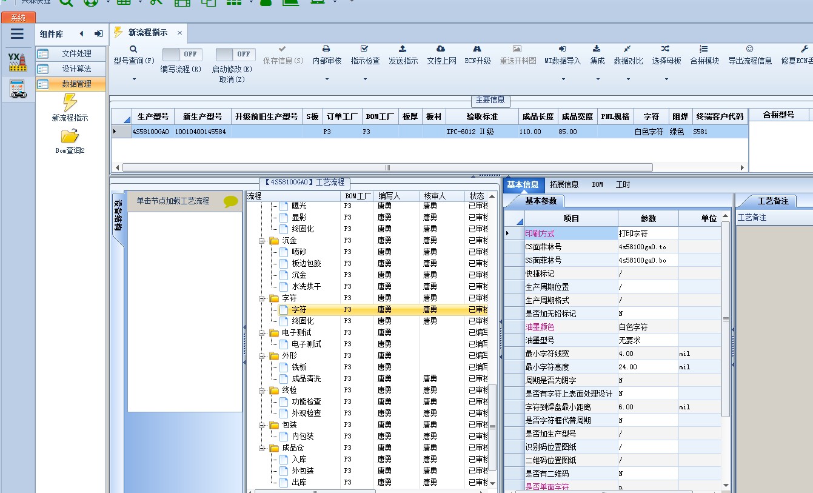Click the calculator icon in the sidebar

pos(17,89)
